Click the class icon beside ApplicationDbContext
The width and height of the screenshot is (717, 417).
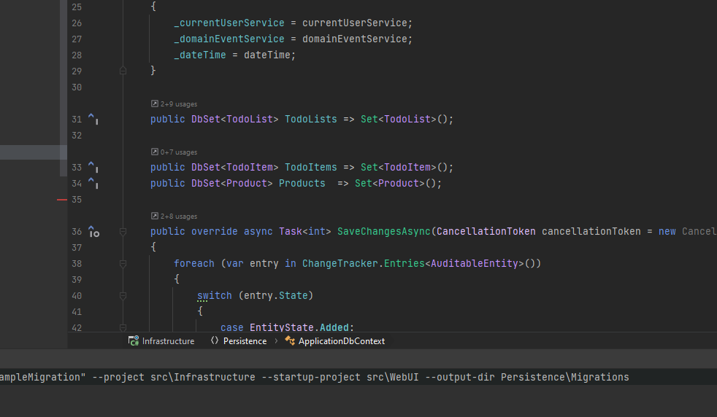[290, 340]
